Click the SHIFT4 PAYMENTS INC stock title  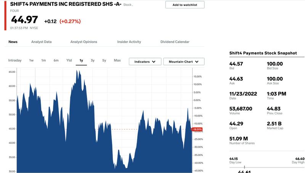click(x=66, y=4)
